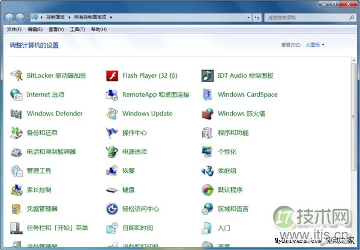Click the scrollbar up arrow
This screenshot has width=360, height=250.
click(x=353, y=60)
